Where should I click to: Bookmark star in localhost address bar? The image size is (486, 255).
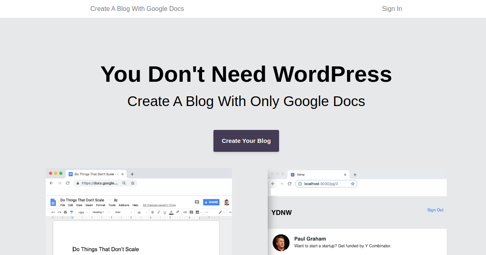point(353,184)
